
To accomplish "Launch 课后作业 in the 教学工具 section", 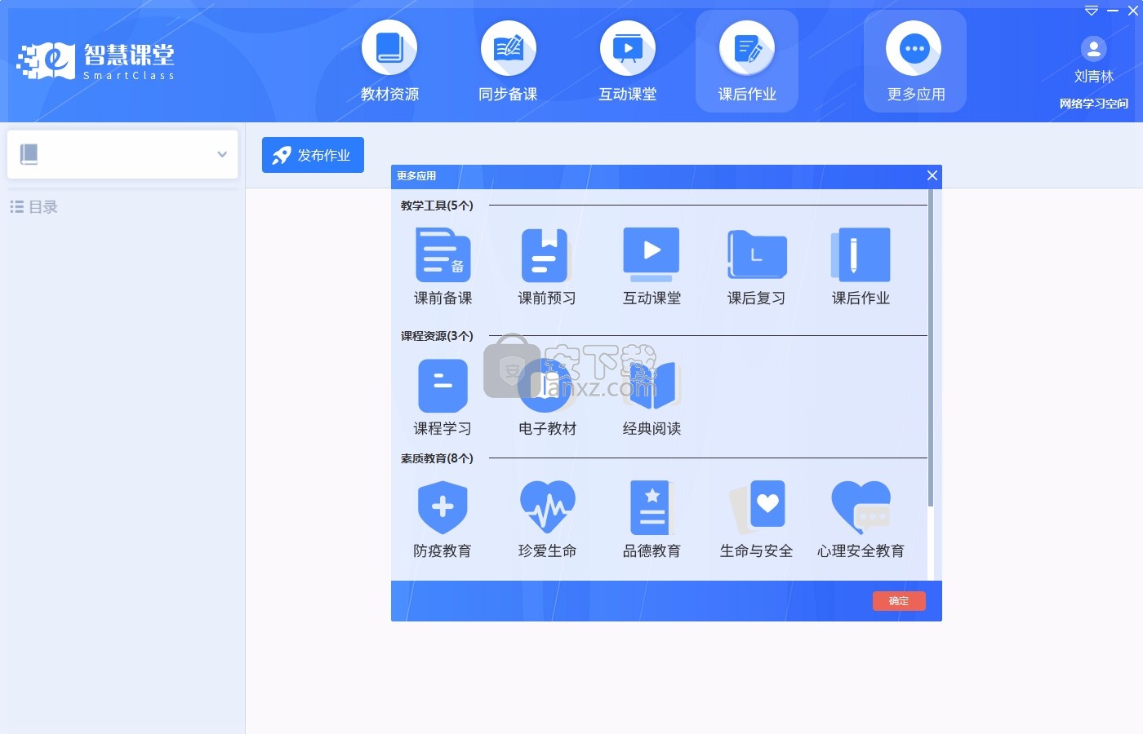I will 861,267.
